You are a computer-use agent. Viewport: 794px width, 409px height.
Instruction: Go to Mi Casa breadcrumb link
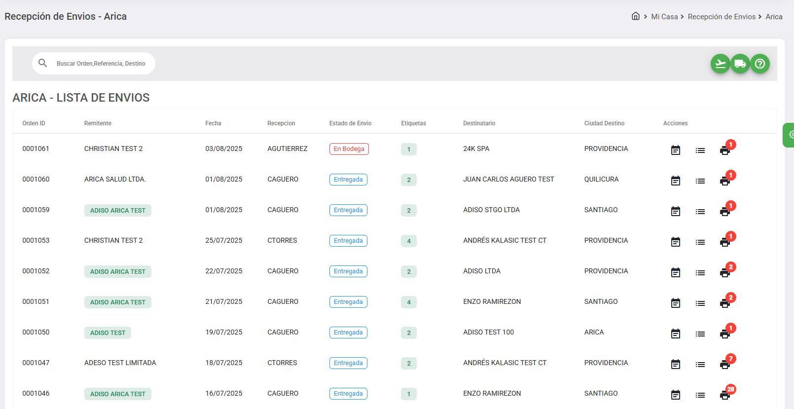click(x=664, y=17)
